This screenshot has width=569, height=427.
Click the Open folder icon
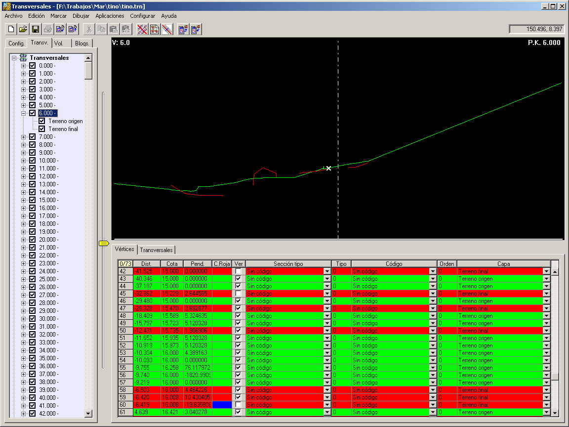coord(23,30)
